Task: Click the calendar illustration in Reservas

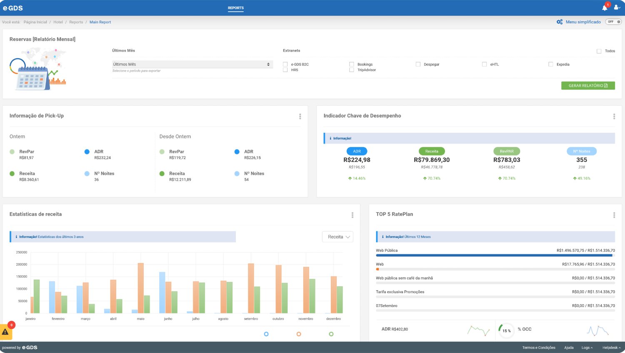Action: click(37, 69)
